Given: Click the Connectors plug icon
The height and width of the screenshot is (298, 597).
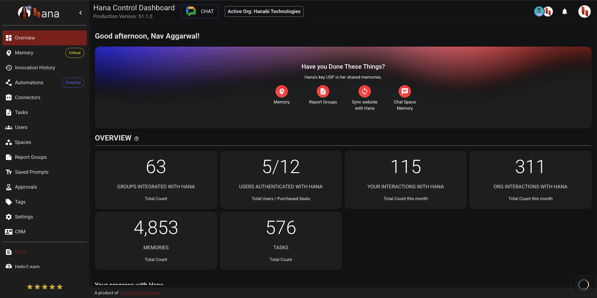Looking at the screenshot, I should (x=9, y=98).
